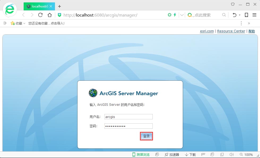Image resolution: width=260 pixels, height=158 pixels.
Task: Open the 帮助 help link
Action: pyautogui.click(x=252, y=31)
